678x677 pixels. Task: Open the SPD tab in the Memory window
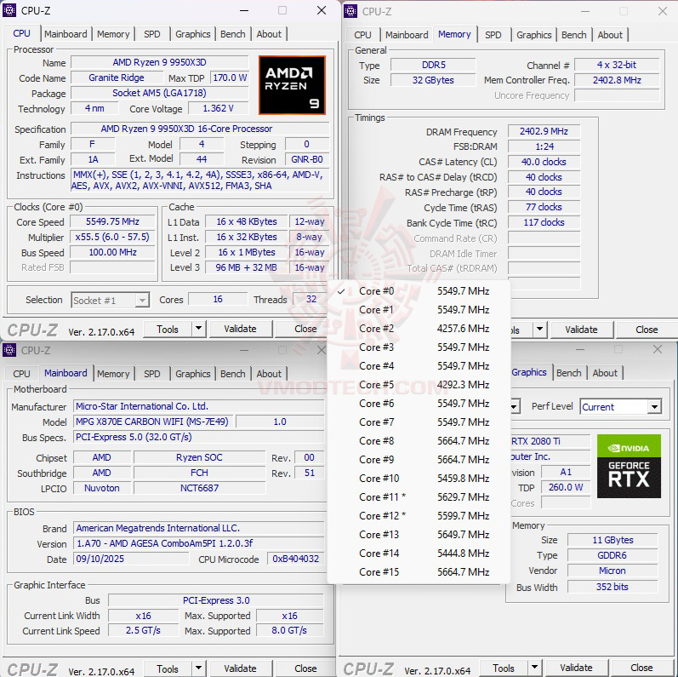point(493,35)
